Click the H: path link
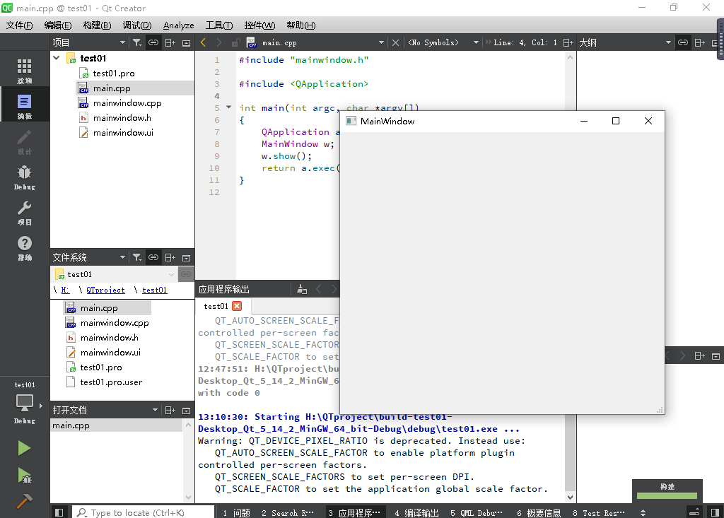 65,290
